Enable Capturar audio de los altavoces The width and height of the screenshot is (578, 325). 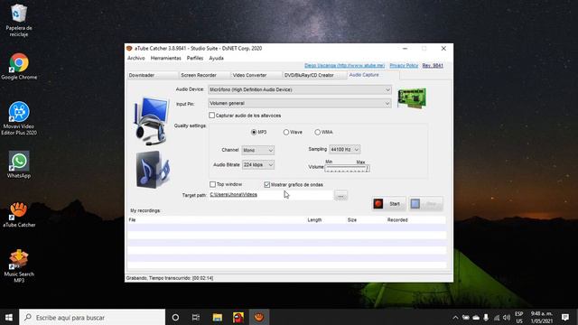212,116
